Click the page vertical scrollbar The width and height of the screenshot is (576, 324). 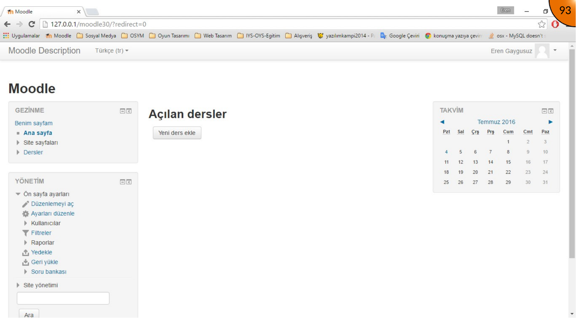coord(572,153)
